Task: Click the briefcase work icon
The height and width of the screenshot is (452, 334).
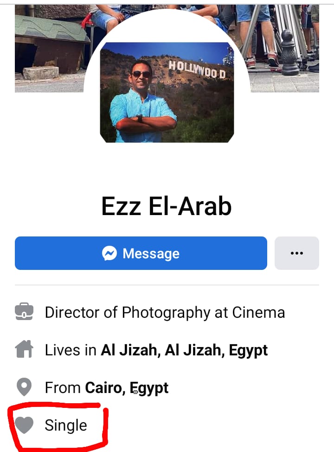Action: pyautogui.click(x=24, y=311)
